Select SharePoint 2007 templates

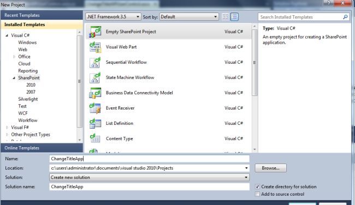coord(31,92)
